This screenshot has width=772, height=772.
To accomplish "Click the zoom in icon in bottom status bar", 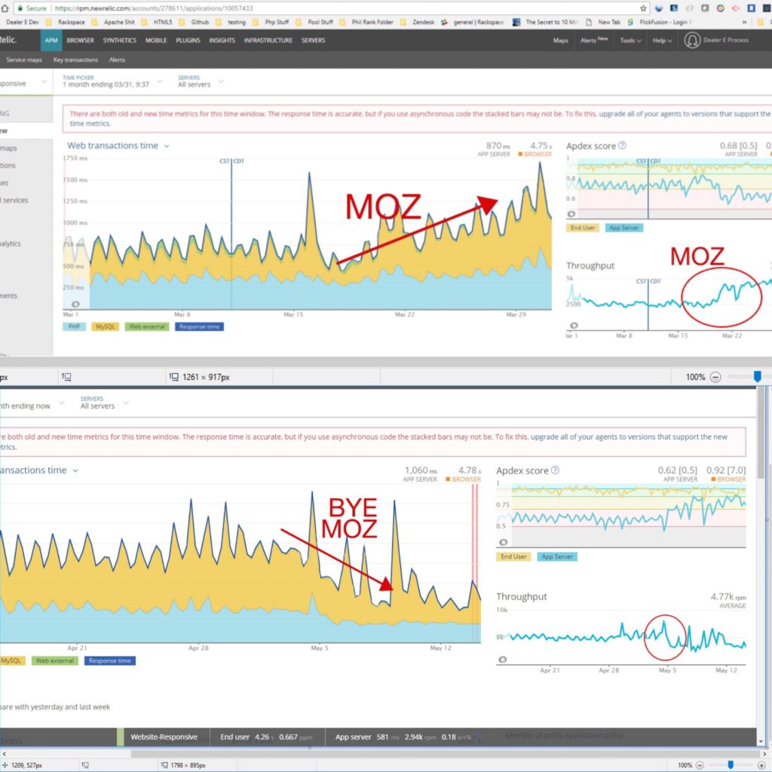I will [761, 765].
